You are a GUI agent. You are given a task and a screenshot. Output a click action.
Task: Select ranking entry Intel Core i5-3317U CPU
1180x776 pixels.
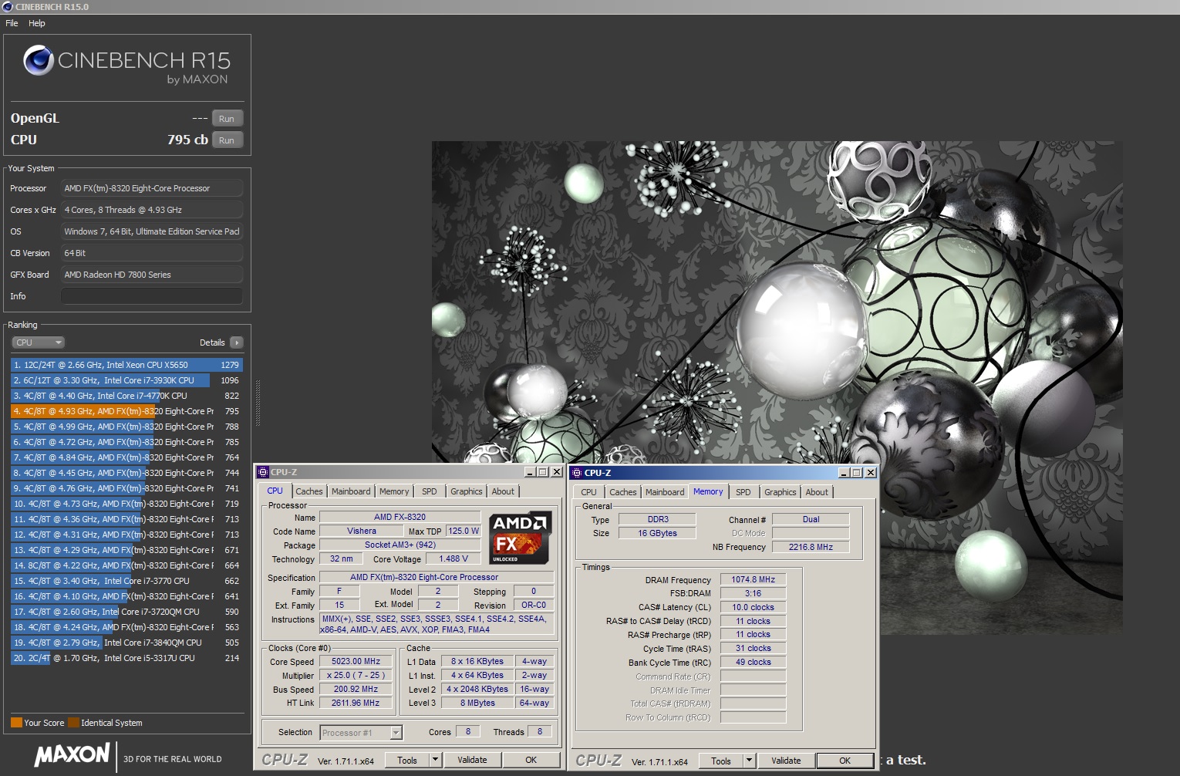click(127, 658)
